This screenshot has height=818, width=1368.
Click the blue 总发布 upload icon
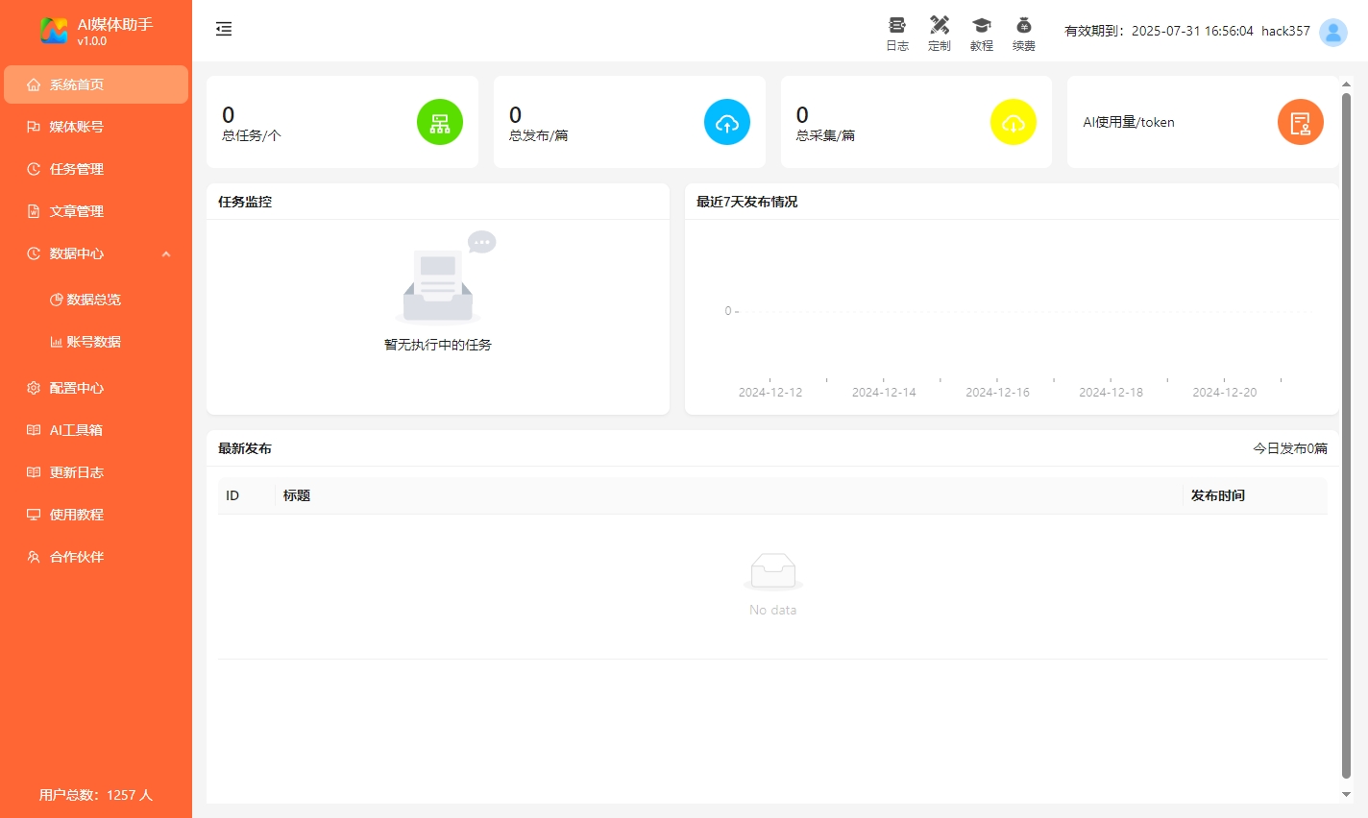coord(727,123)
